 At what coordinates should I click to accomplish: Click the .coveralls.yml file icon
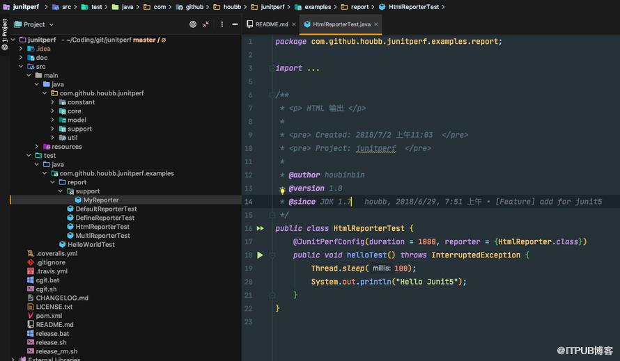tap(31, 253)
